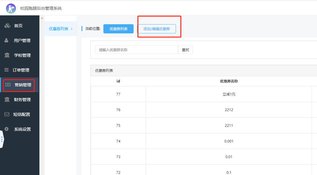Click the 订单管理 list bars icon
The image size is (317, 175).
coord(7,70)
